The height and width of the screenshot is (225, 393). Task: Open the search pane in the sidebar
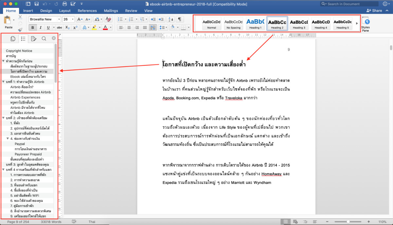click(x=44, y=39)
